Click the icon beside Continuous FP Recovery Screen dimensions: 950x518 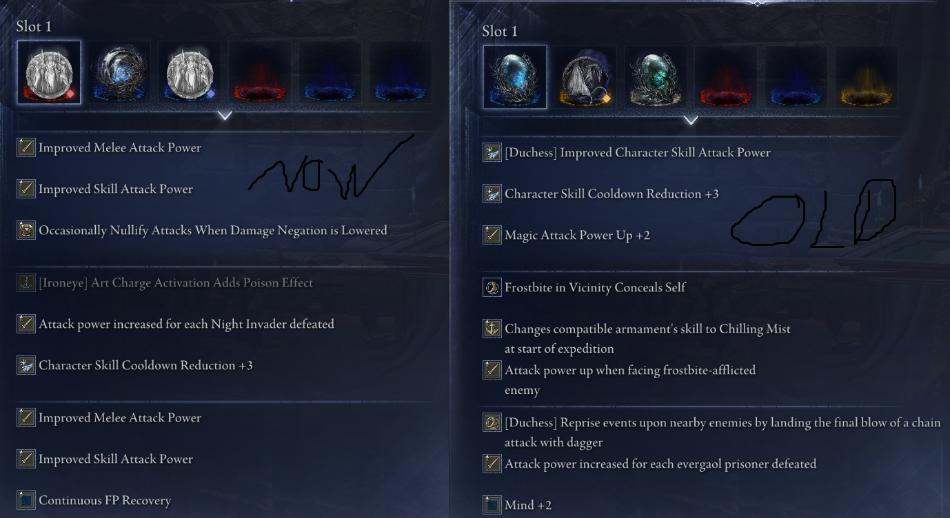(26, 501)
